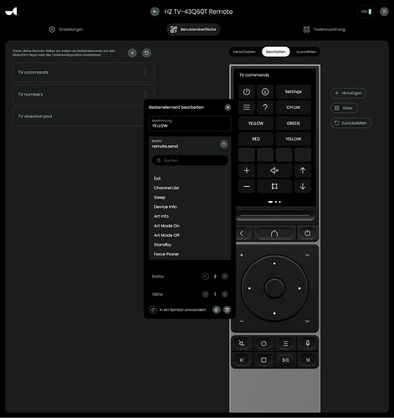
Task: Increase the Höhe value
Action: pyautogui.click(x=224, y=294)
